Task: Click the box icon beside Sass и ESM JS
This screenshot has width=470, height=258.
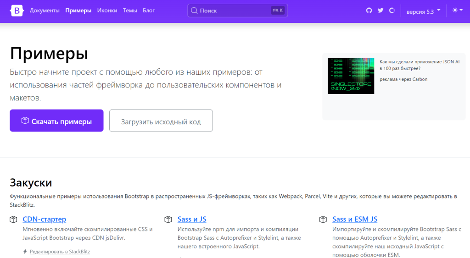Action: [x=323, y=220]
